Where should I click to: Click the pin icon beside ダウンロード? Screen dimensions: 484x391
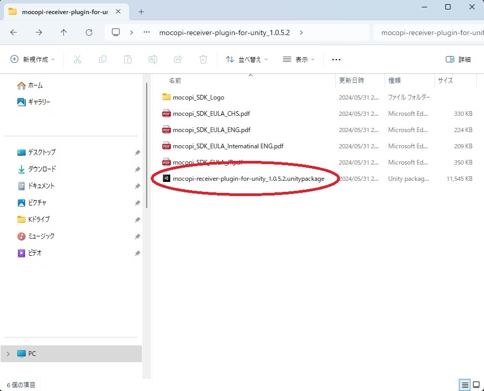click(138, 169)
